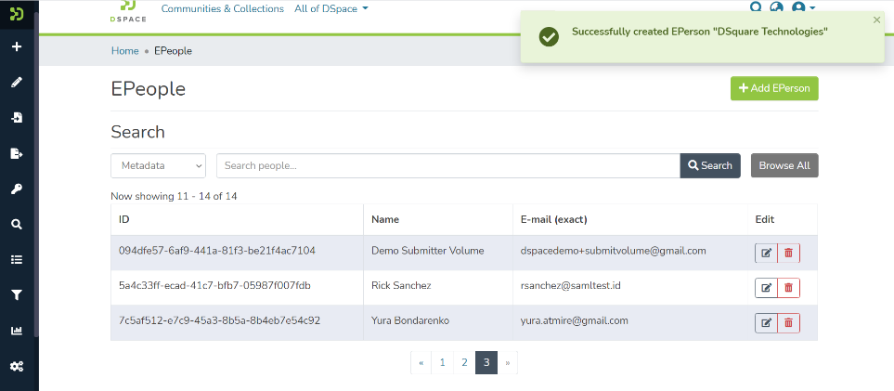Open the Edit pencil sidebar menu
The height and width of the screenshot is (391, 894).
(16, 82)
